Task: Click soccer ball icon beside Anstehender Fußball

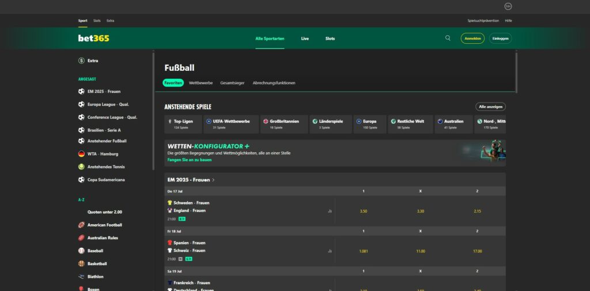Action: (81, 141)
